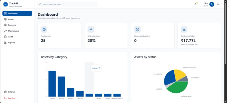Go to Requests in sidebar
This screenshot has height=103, width=227.
[x=17, y=25]
